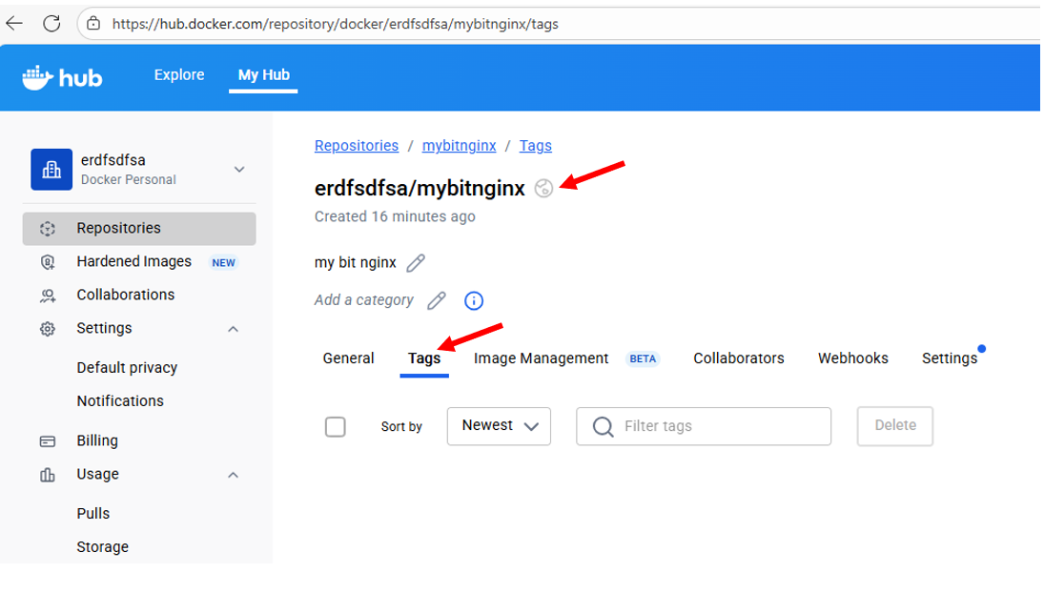Image resolution: width=1044 pixels, height=593 pixels.
Task: Click the Docker hub whale logo
Action: pos(62,78)
